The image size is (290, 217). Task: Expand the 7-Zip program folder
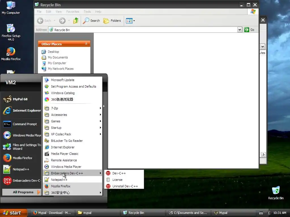click(72, 108)
